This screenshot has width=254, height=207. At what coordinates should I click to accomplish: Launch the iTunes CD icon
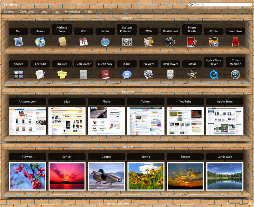point(40,42)
